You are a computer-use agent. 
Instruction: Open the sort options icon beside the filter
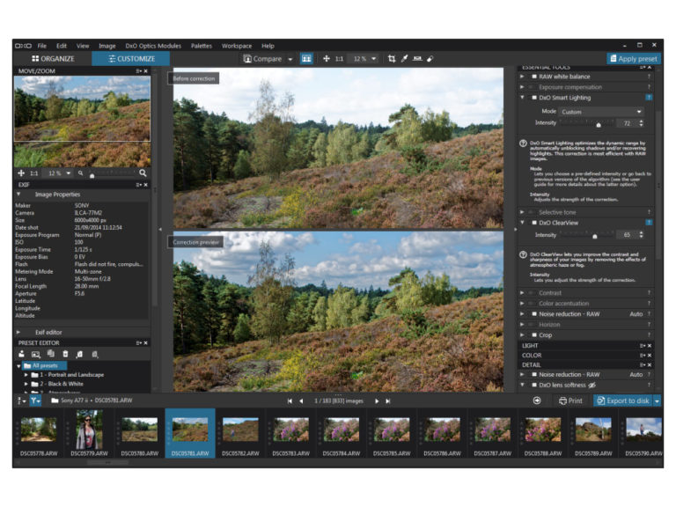(x=21, y=400)
